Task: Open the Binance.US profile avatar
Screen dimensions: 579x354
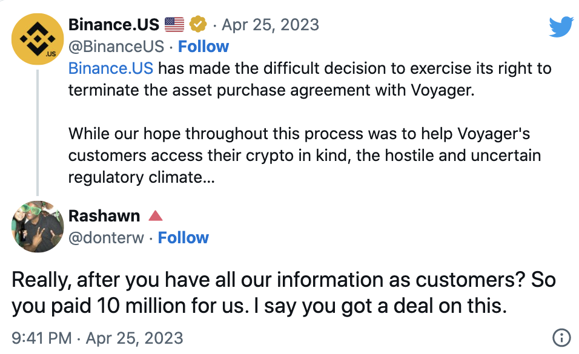Action: point(38,39)
